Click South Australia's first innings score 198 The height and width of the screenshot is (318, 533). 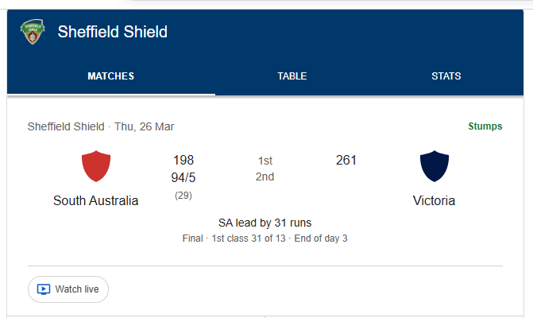click(x=183, y=161)
